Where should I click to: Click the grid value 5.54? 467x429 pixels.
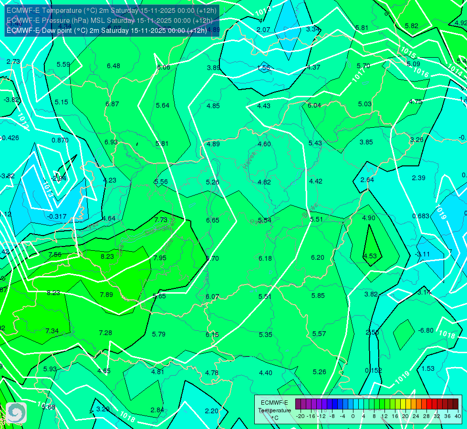(264, 220)
